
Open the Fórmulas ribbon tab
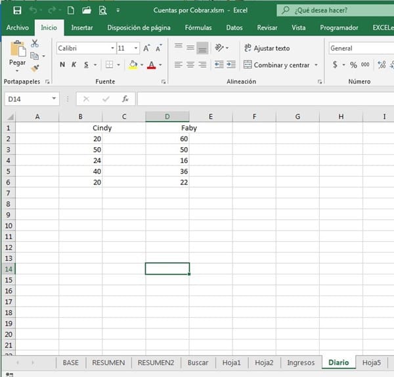[x=198, y=28]
